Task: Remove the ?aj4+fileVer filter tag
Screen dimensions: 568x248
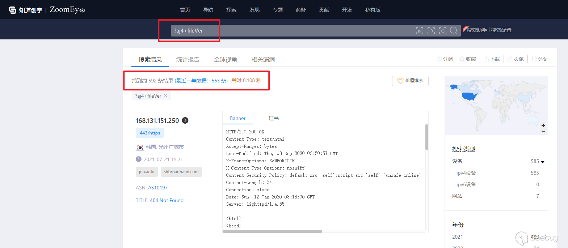Action: pyautogui.click(x=166, y=96)
